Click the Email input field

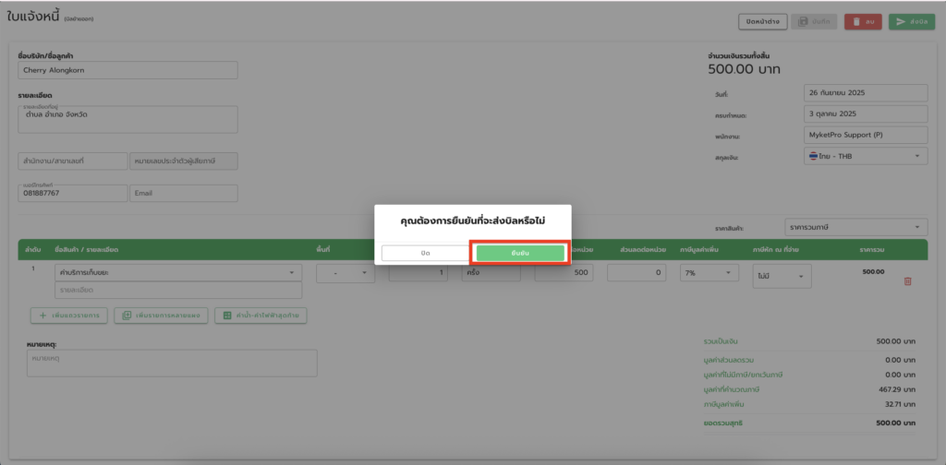pyautogui.click(x=183, y=194)
